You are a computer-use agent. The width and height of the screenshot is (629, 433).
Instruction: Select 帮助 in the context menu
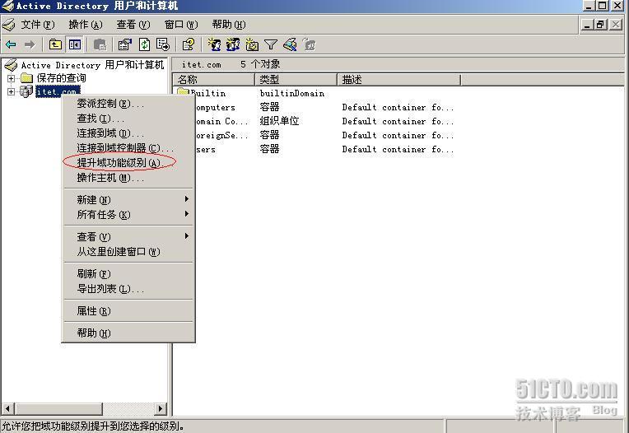coord(128,333)
